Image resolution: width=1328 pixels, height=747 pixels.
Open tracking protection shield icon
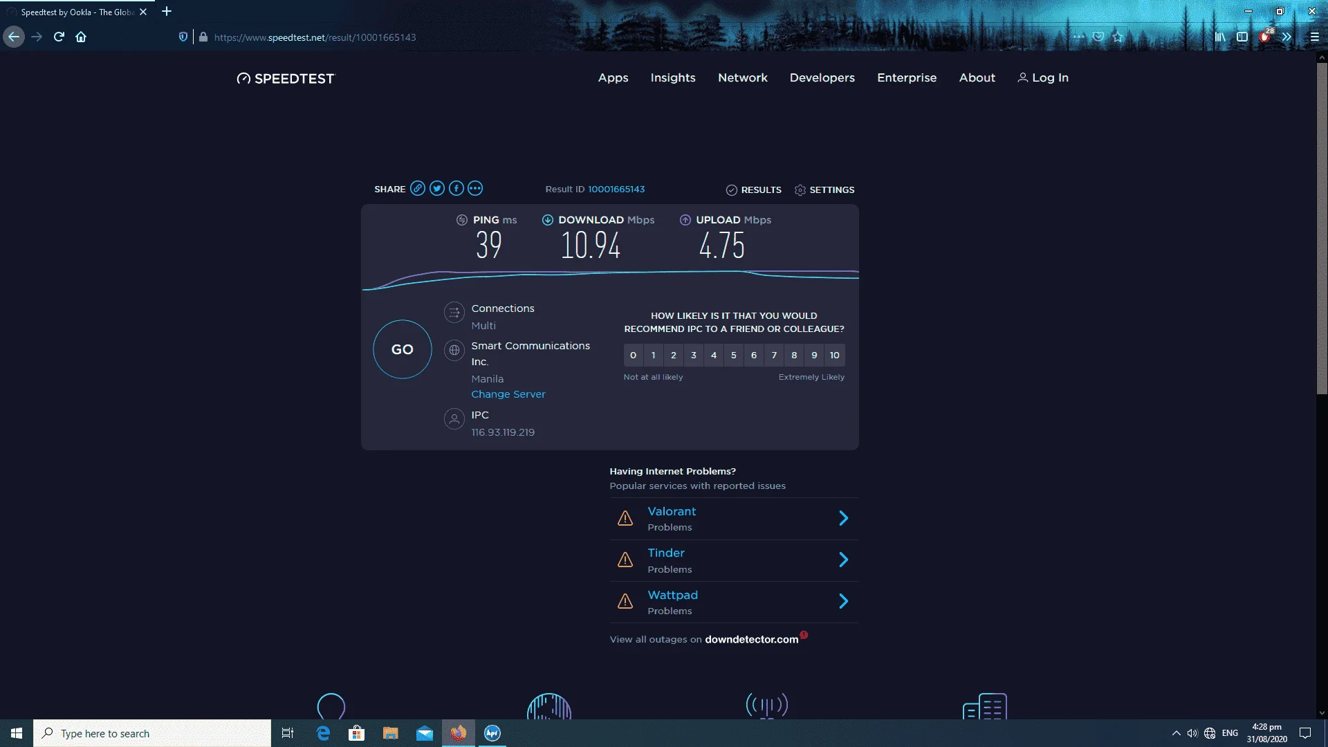point(183,37)
